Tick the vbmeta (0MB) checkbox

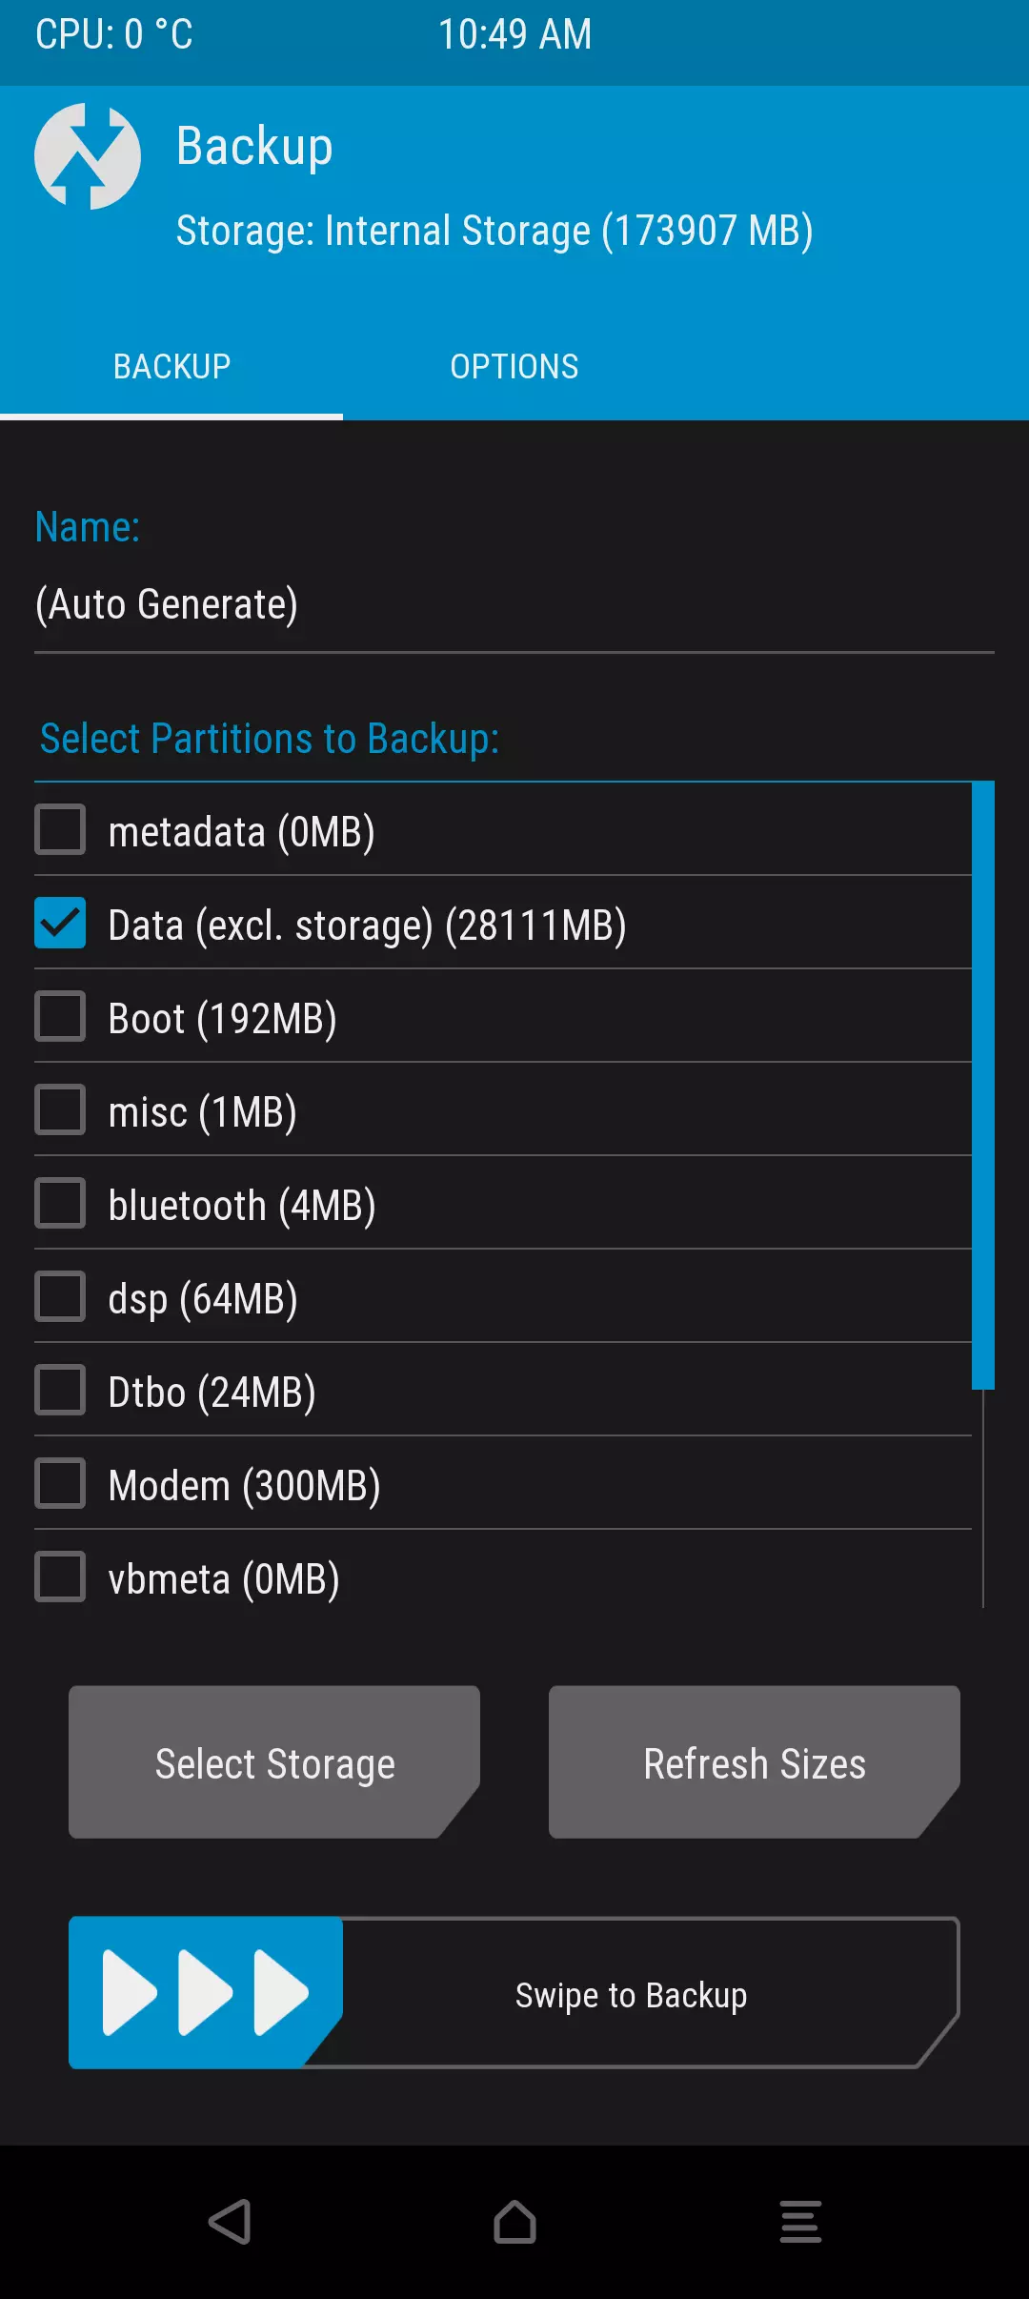[60, 1577]
